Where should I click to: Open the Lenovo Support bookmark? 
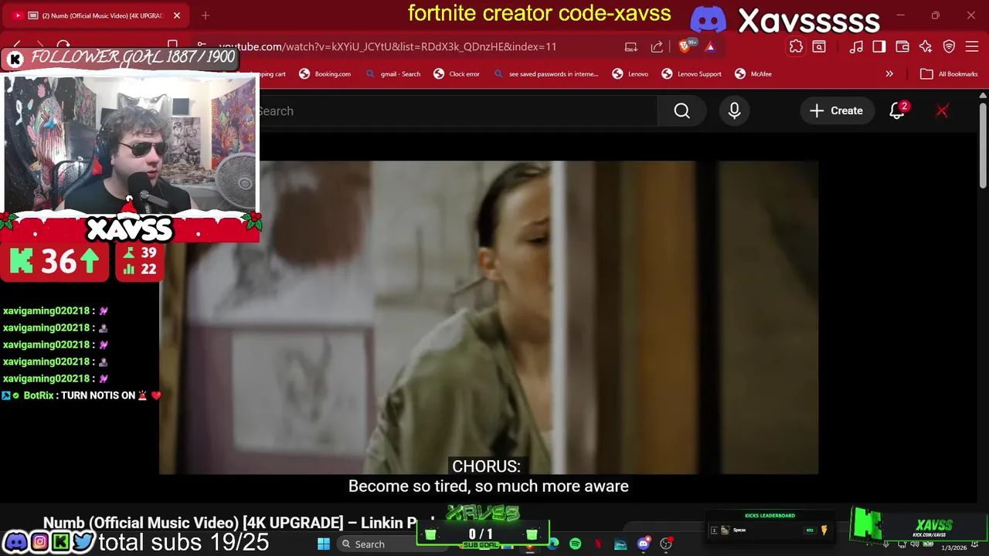692,74
